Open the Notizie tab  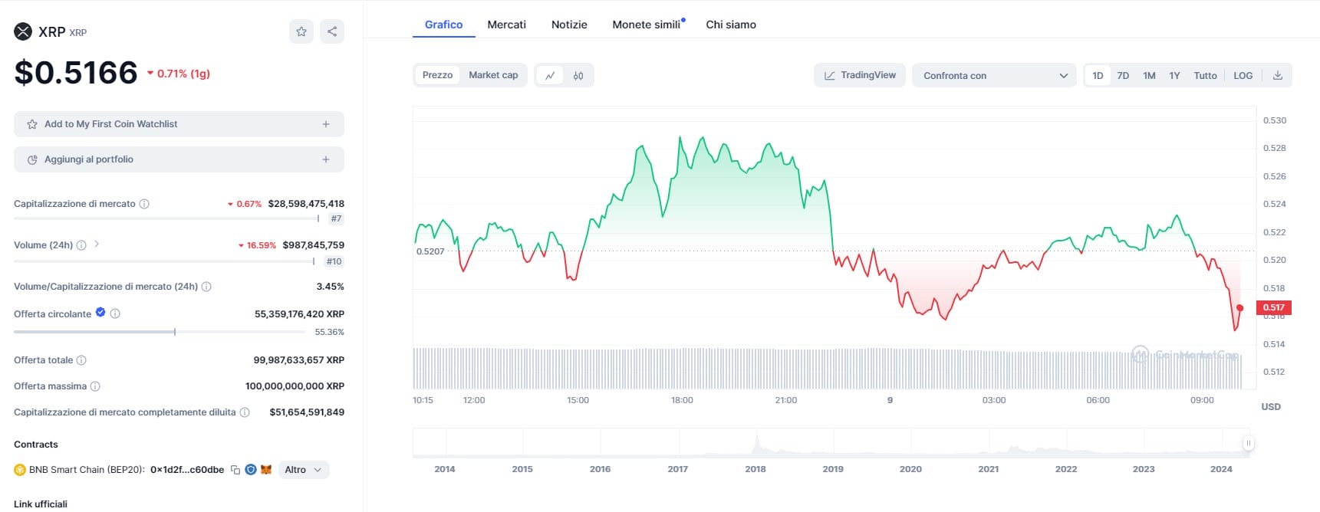click(x=569, y=25)
